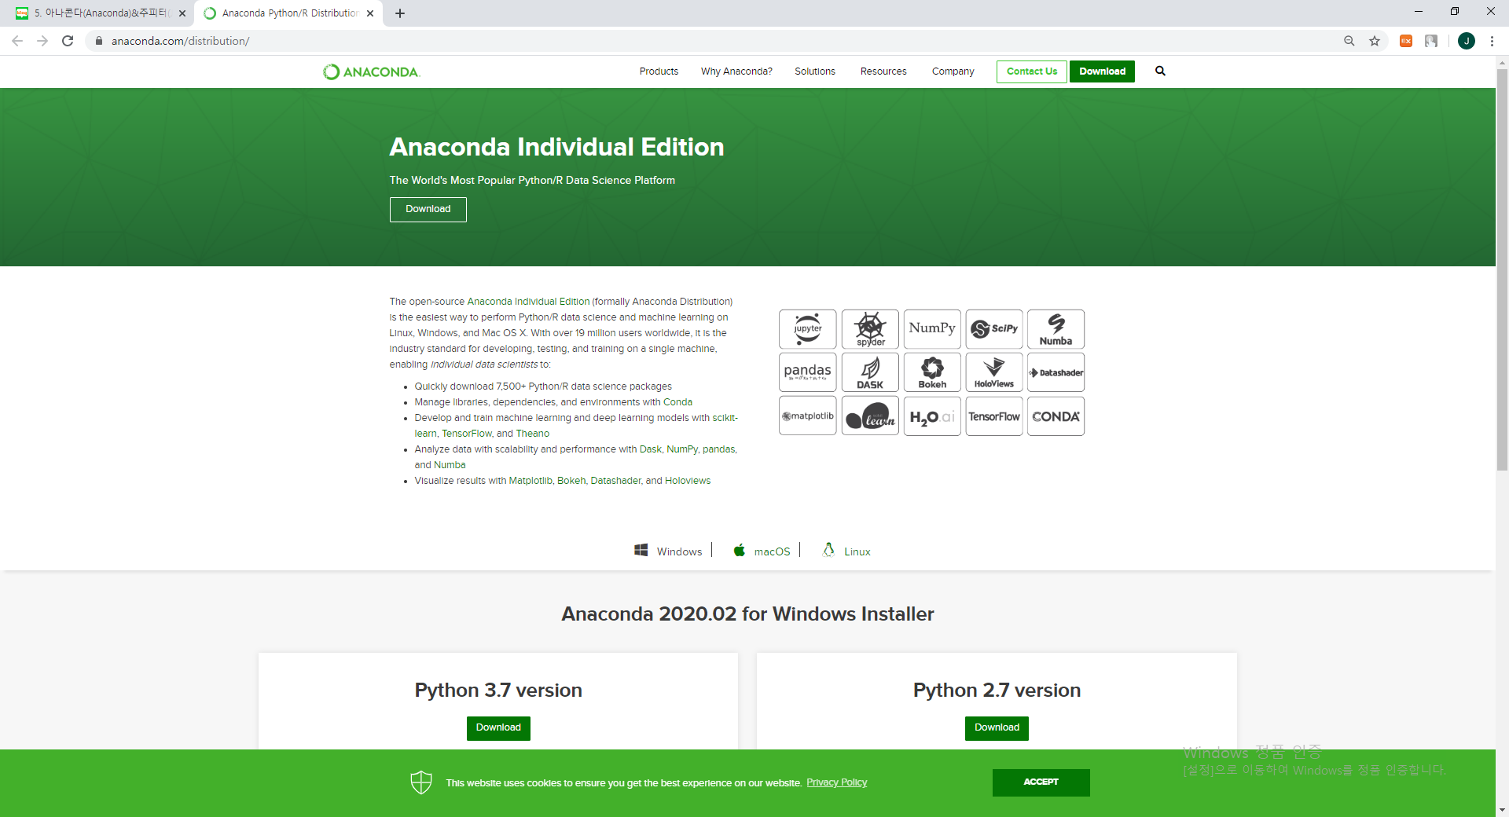Download the Python 3.7 version
The height and width of the screenshot is (817, 1509).
(498, 728)
